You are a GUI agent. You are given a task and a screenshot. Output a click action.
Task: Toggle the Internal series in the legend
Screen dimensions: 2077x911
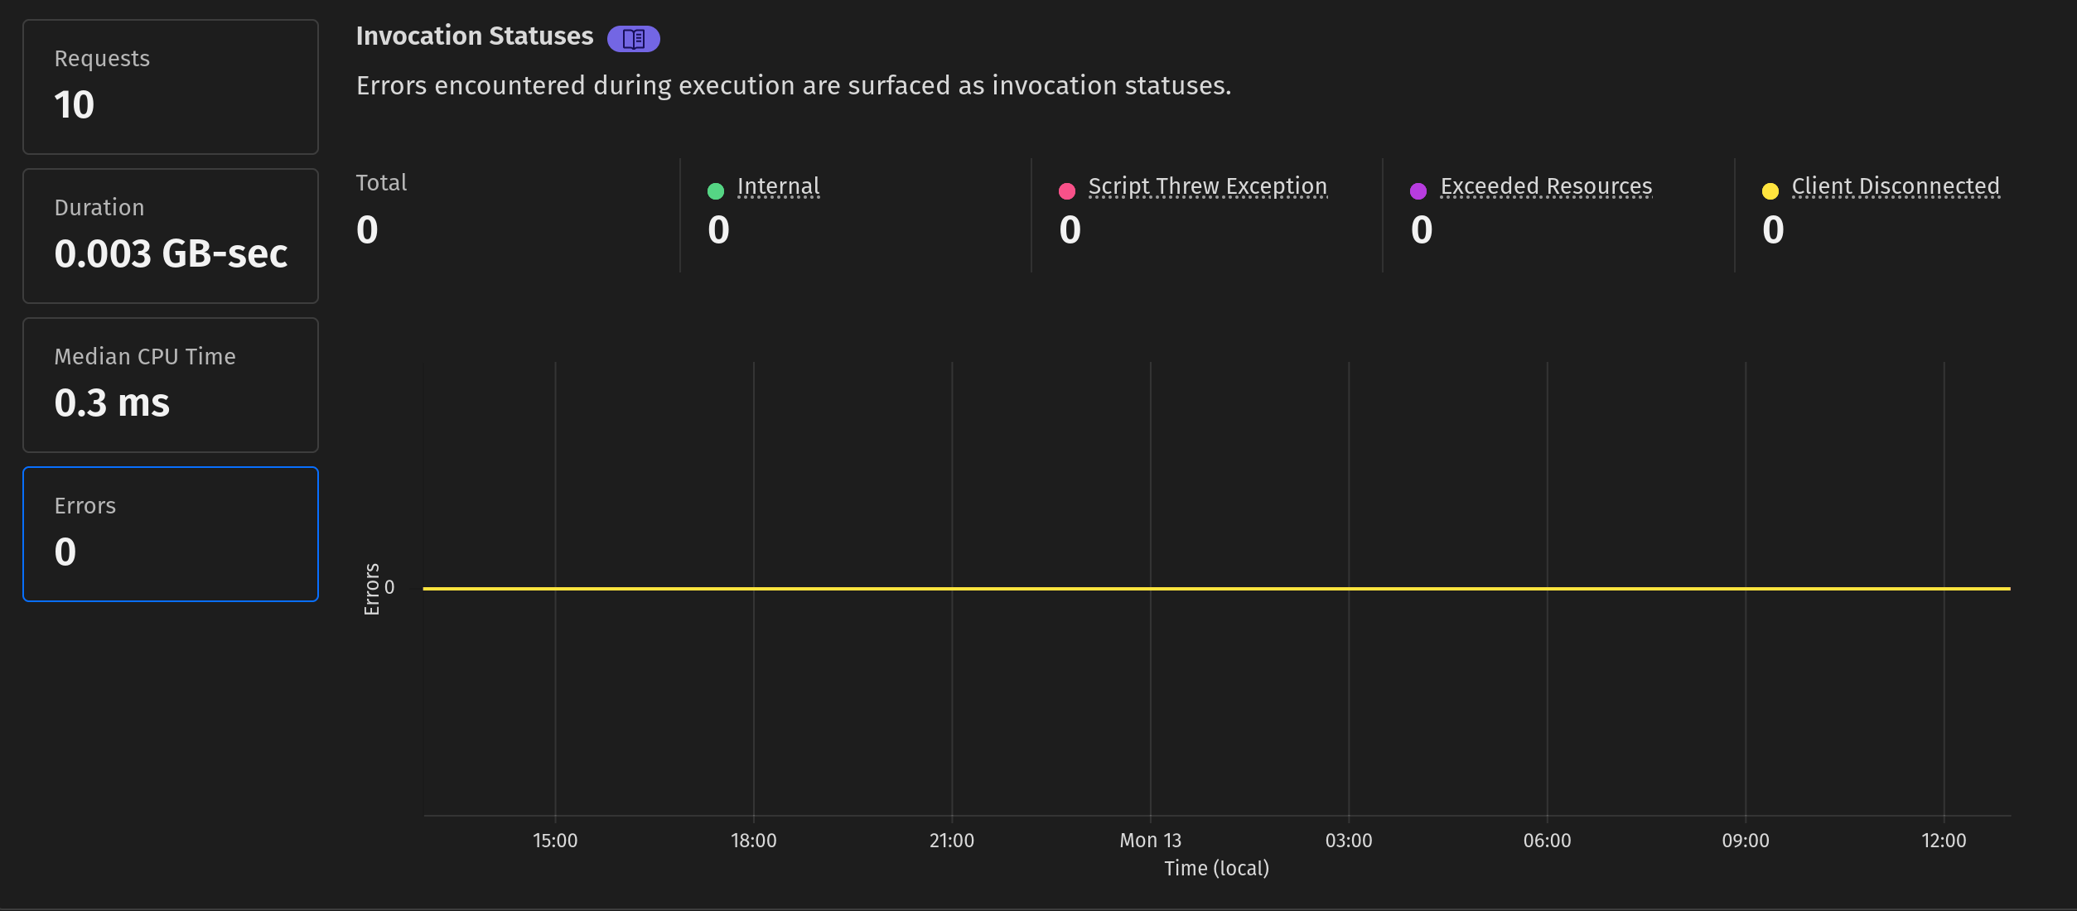(x=778, y=186)
